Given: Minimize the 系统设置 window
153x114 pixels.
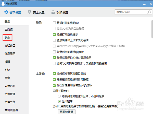Looking at the screenshot, I should (144, 4).
